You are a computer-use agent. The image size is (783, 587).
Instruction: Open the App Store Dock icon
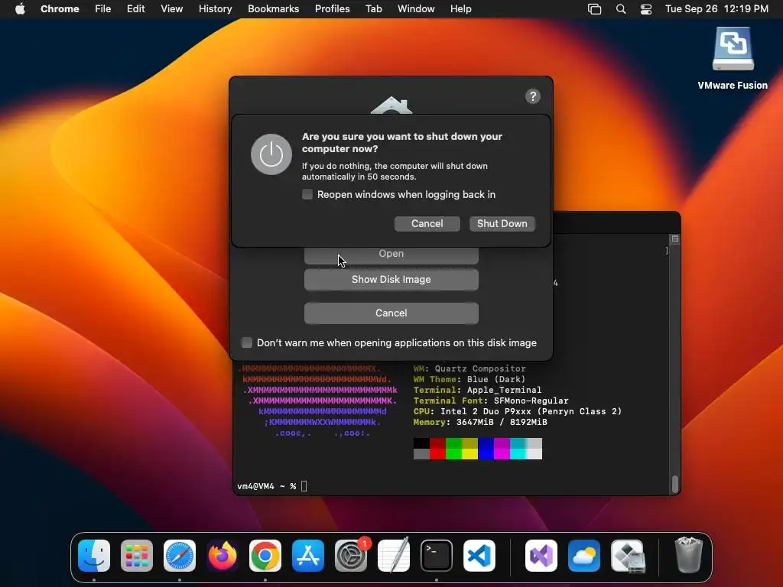coord(308,556)
